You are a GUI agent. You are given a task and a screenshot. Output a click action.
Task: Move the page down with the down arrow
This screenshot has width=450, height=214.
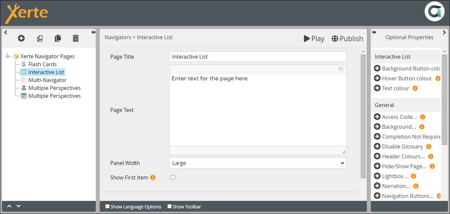(18, 206)
